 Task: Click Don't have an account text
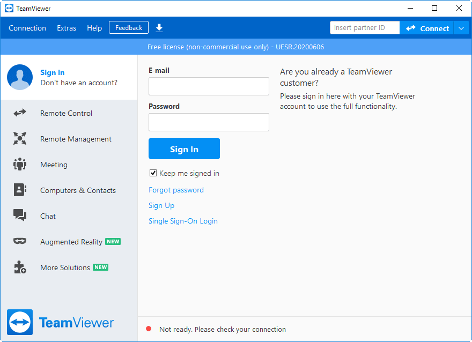[x=79, y=83]
